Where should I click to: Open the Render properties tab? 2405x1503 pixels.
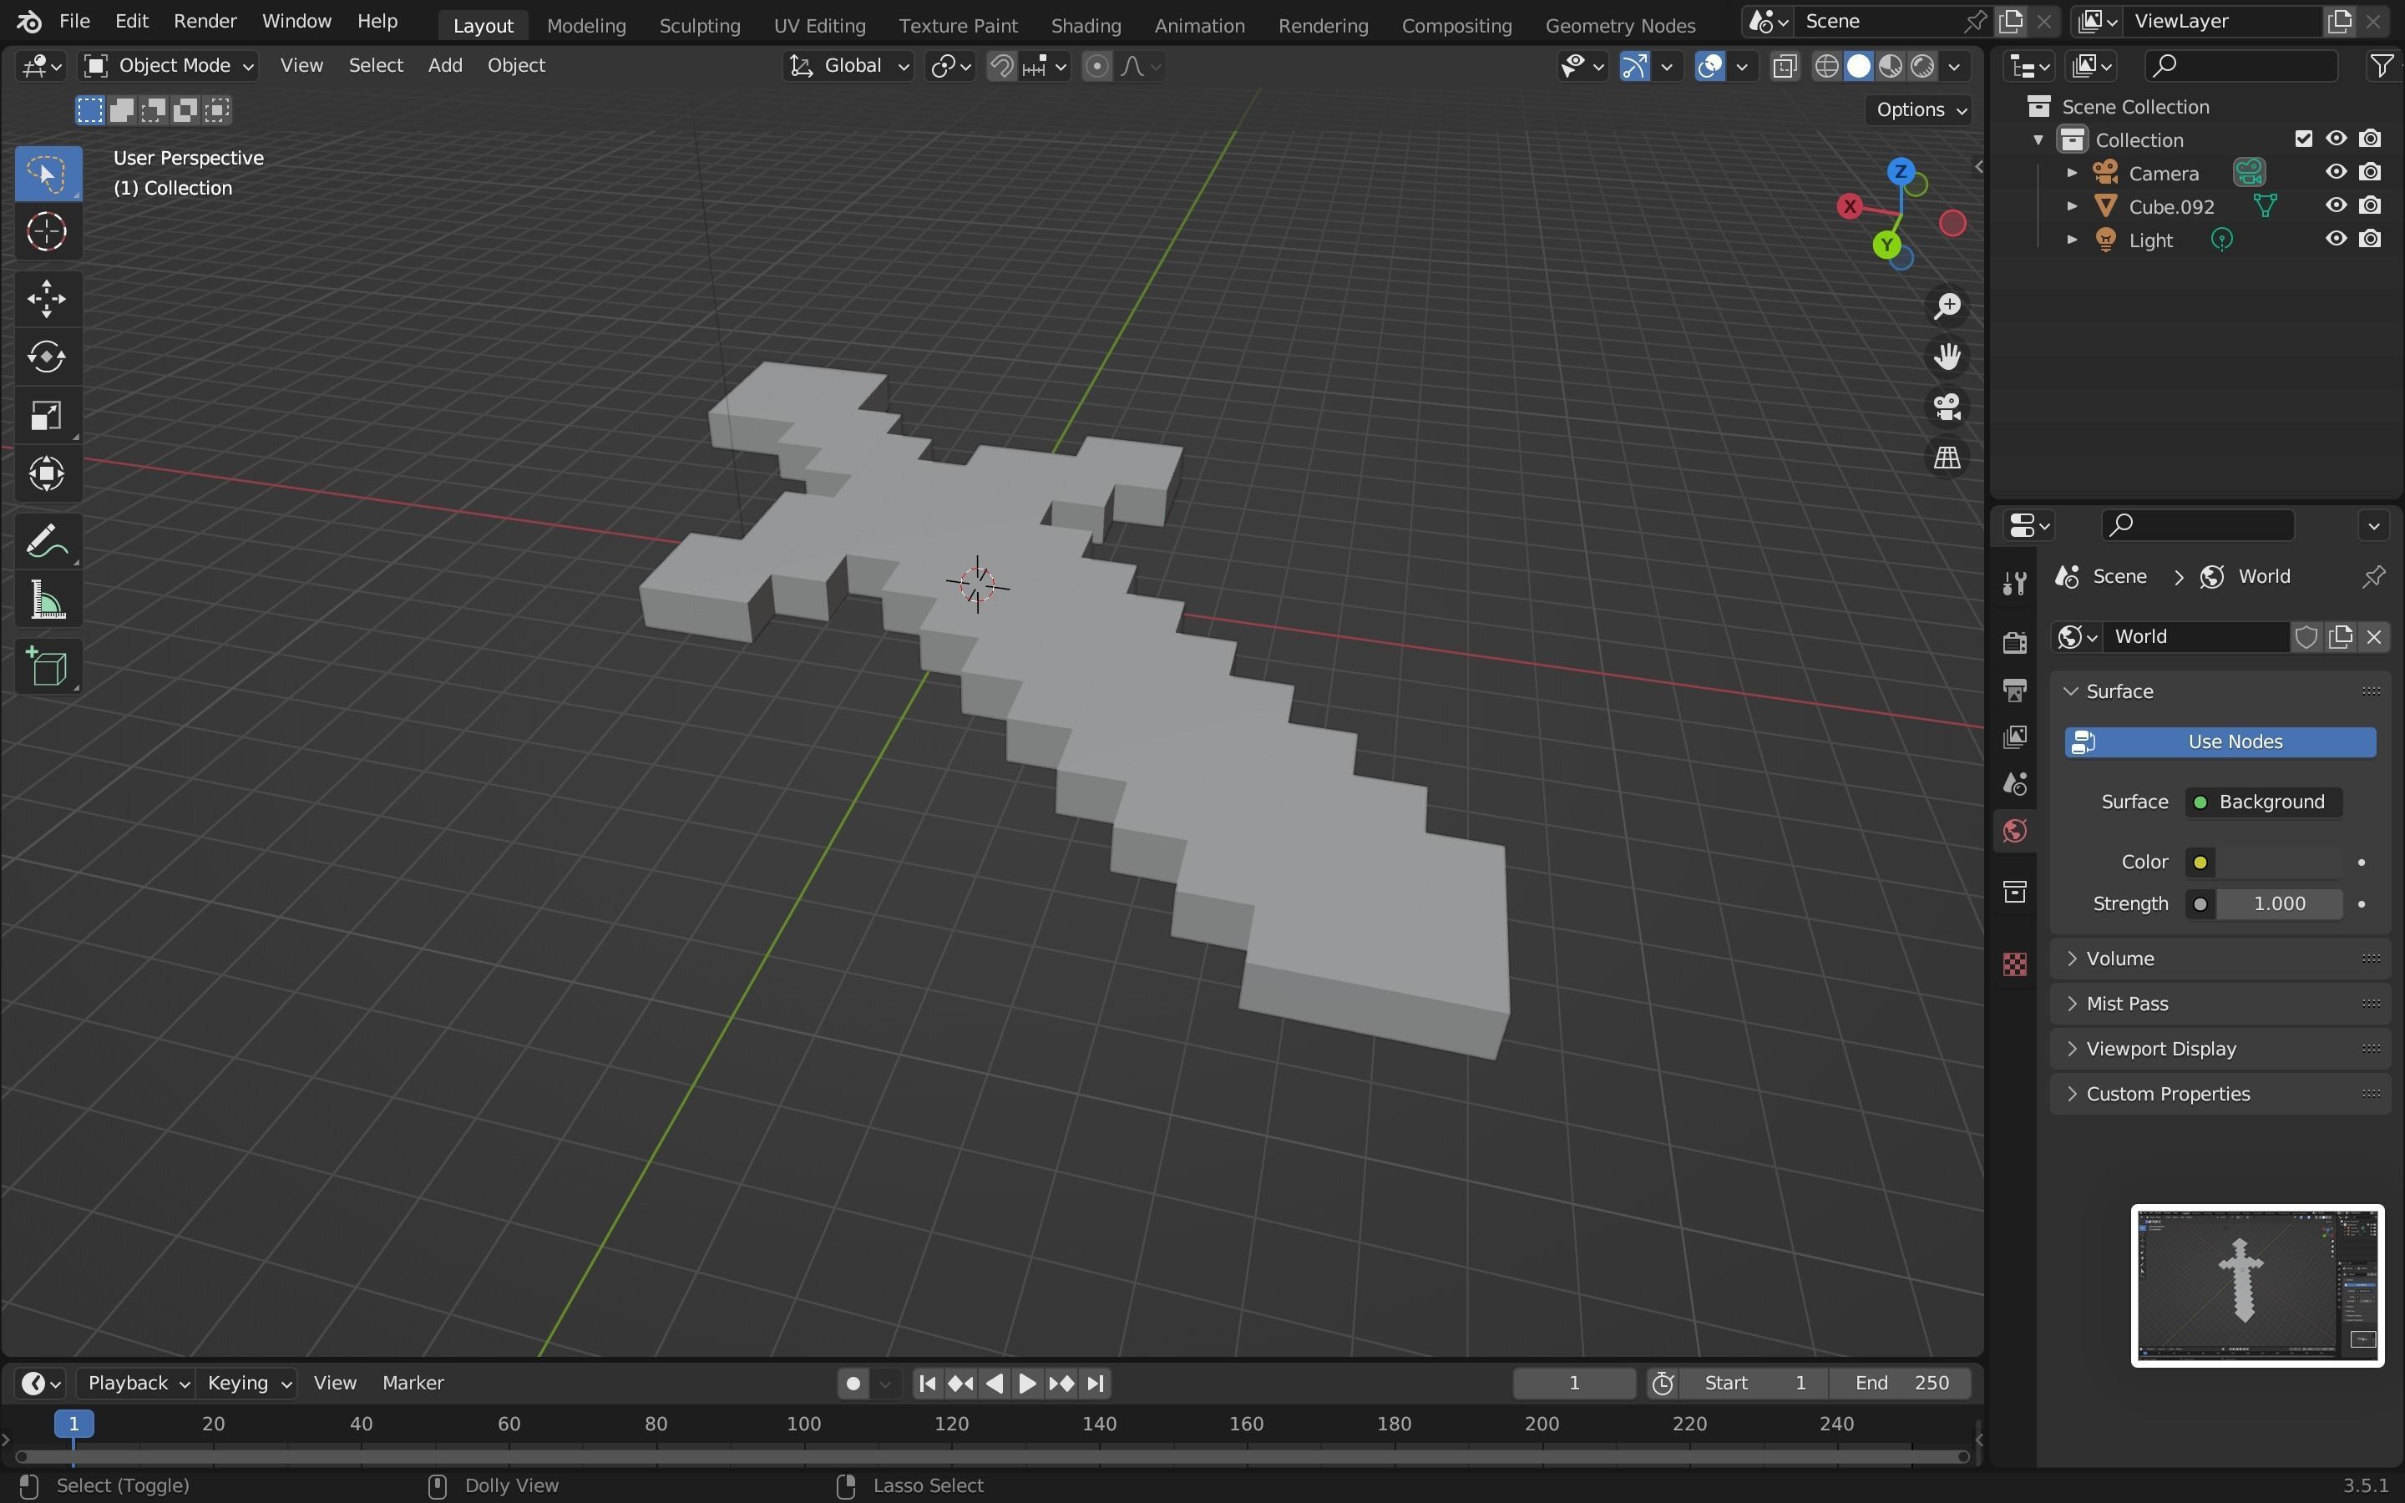2014,642
